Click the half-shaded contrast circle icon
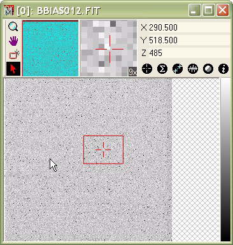The image size is (233, 245). (x=208, y=69)
